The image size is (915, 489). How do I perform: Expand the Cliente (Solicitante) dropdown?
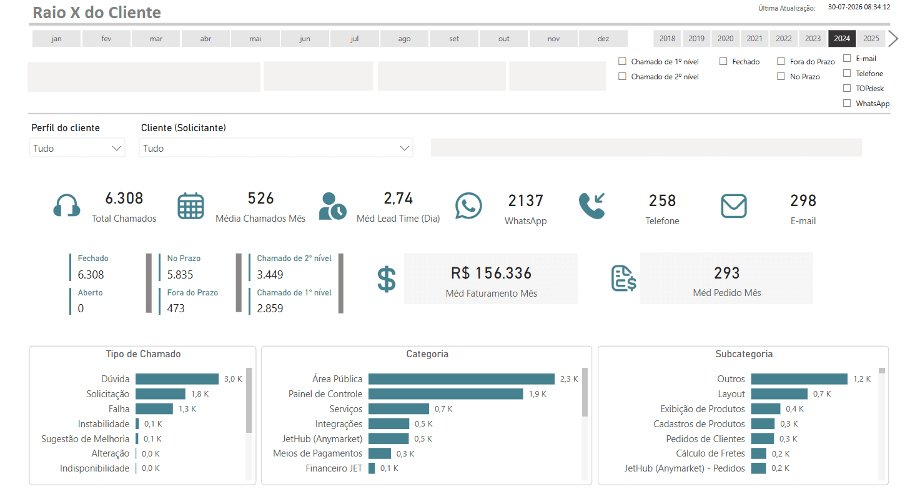click(276, 148)
